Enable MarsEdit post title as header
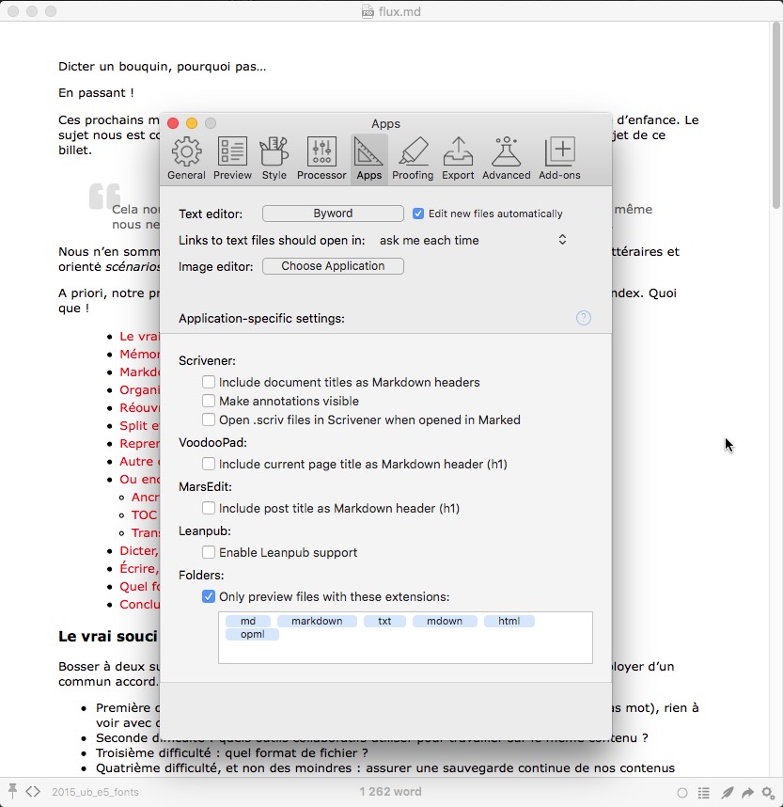Screen dimensions: 783x807 (209, 508)
